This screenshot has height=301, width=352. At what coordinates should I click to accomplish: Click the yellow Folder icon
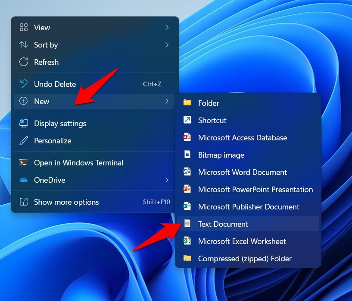(x=187, y=103)
